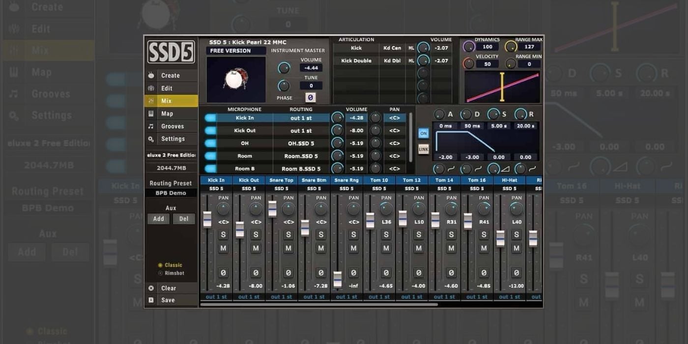Image resolution: width=688 pixels, height=344 pixels.
Task: Adjust the Kick In microphone volume knob
Action: (x=337, y=118)
